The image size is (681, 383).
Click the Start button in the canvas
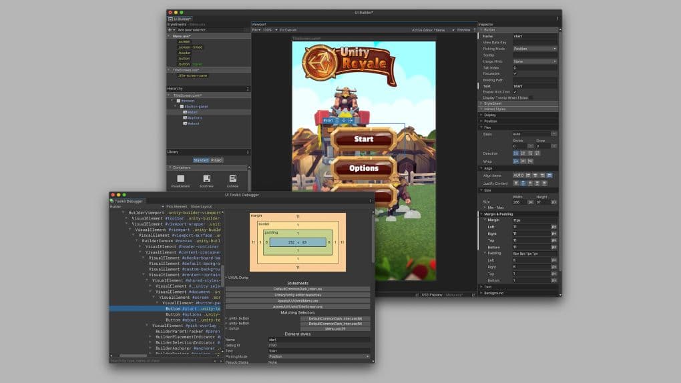[x=363, y=139]
